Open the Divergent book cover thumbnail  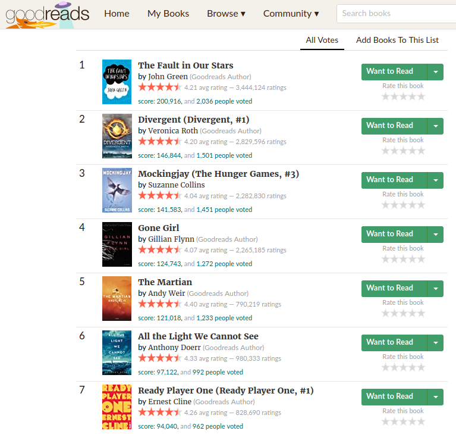(117, 136)
